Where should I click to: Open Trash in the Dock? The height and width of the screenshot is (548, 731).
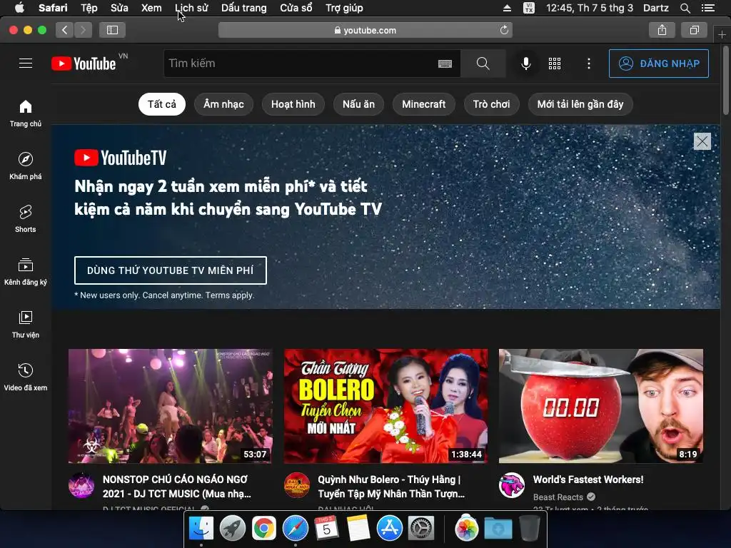(x=529, y=529)
